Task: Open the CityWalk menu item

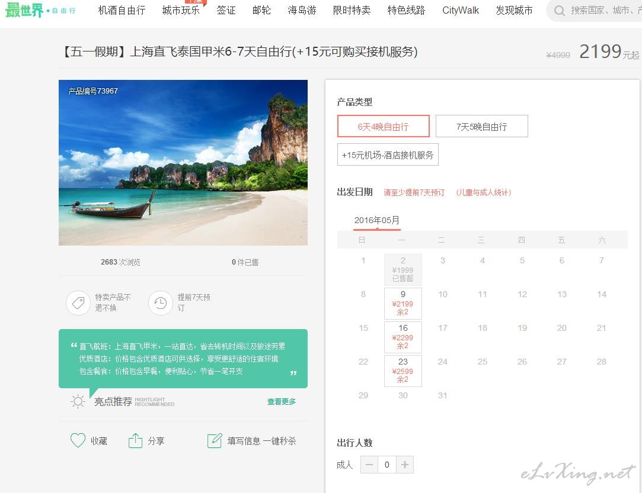Action: 461,10
